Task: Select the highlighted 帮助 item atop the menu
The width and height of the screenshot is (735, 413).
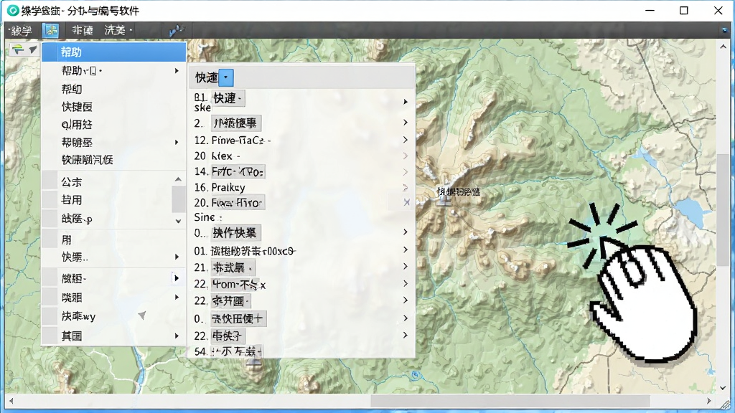Action: tap(114, 52)
